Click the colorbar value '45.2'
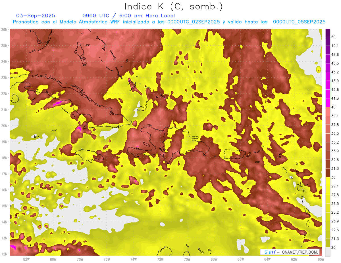 point(335,72)
